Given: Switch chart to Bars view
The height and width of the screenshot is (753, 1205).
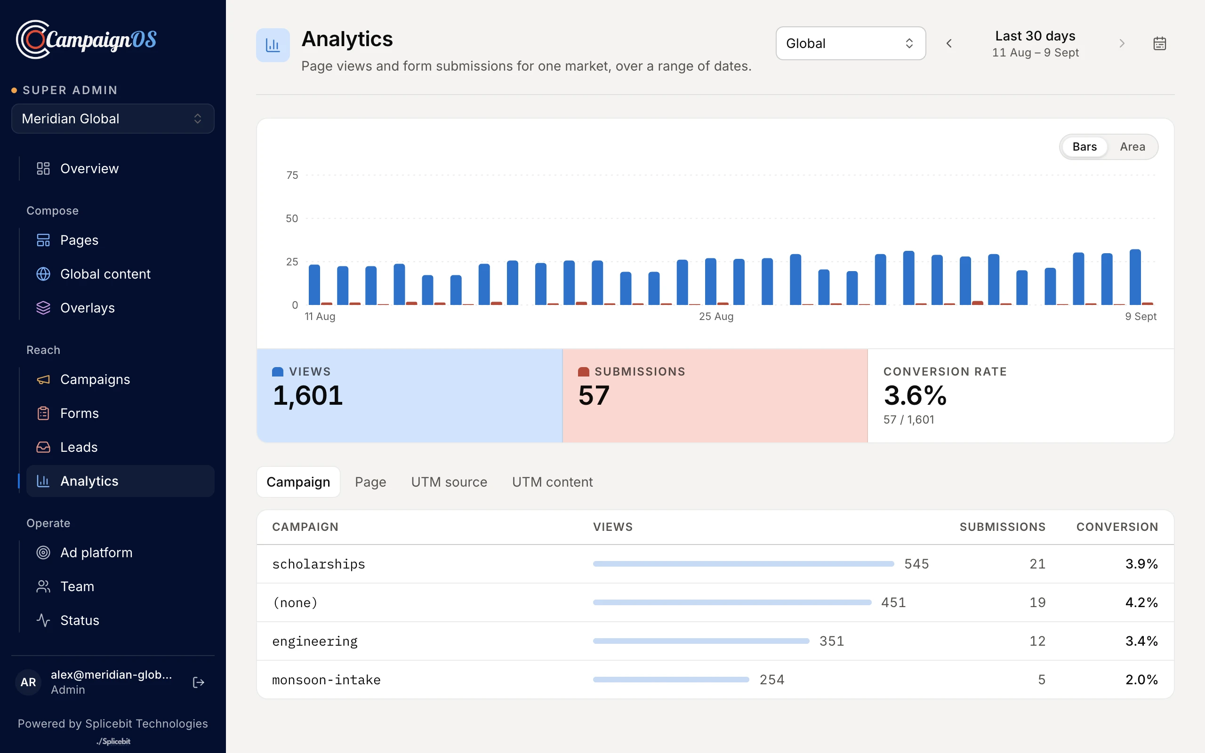Looking at the screenshot, I should pos(1084,147).
